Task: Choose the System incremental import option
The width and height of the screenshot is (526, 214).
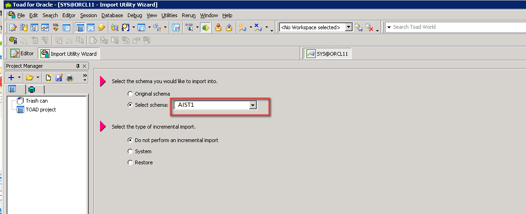Action: (x=130, y=151)
